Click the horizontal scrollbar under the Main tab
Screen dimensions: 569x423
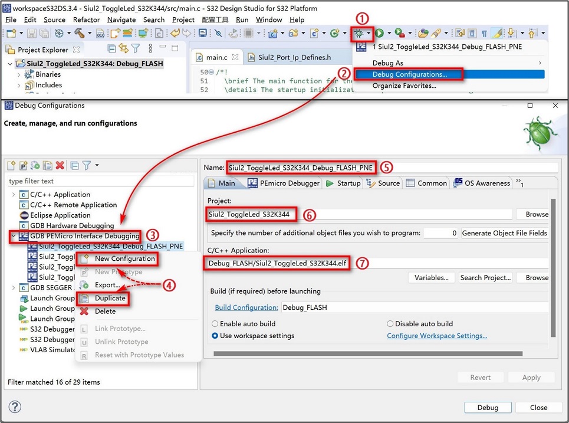click(368, 353)
